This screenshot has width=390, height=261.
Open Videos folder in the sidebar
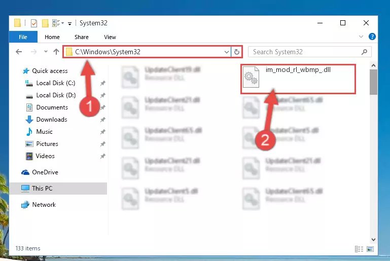click(x=45, y=156)
